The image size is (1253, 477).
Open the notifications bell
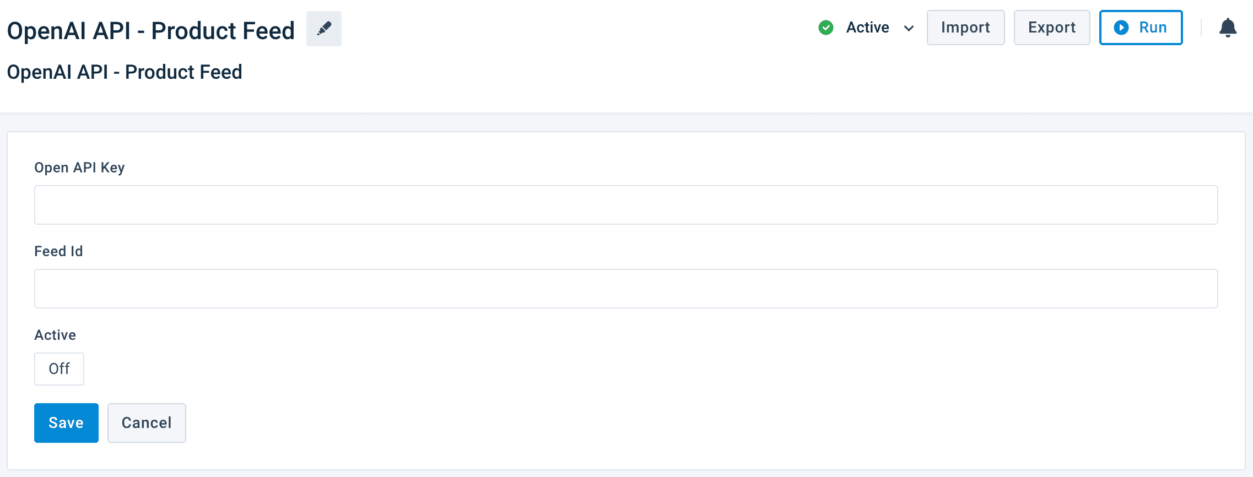pos(1228,28)
